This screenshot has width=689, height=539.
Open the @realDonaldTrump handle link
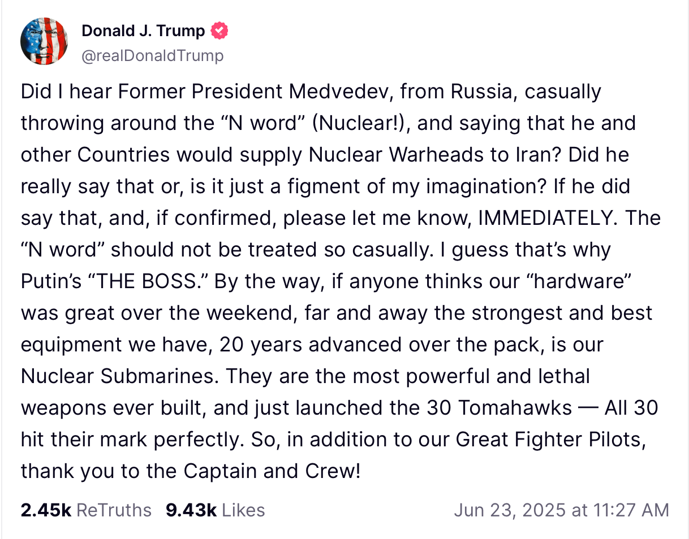pyautogui.click(x=153, y=55)
